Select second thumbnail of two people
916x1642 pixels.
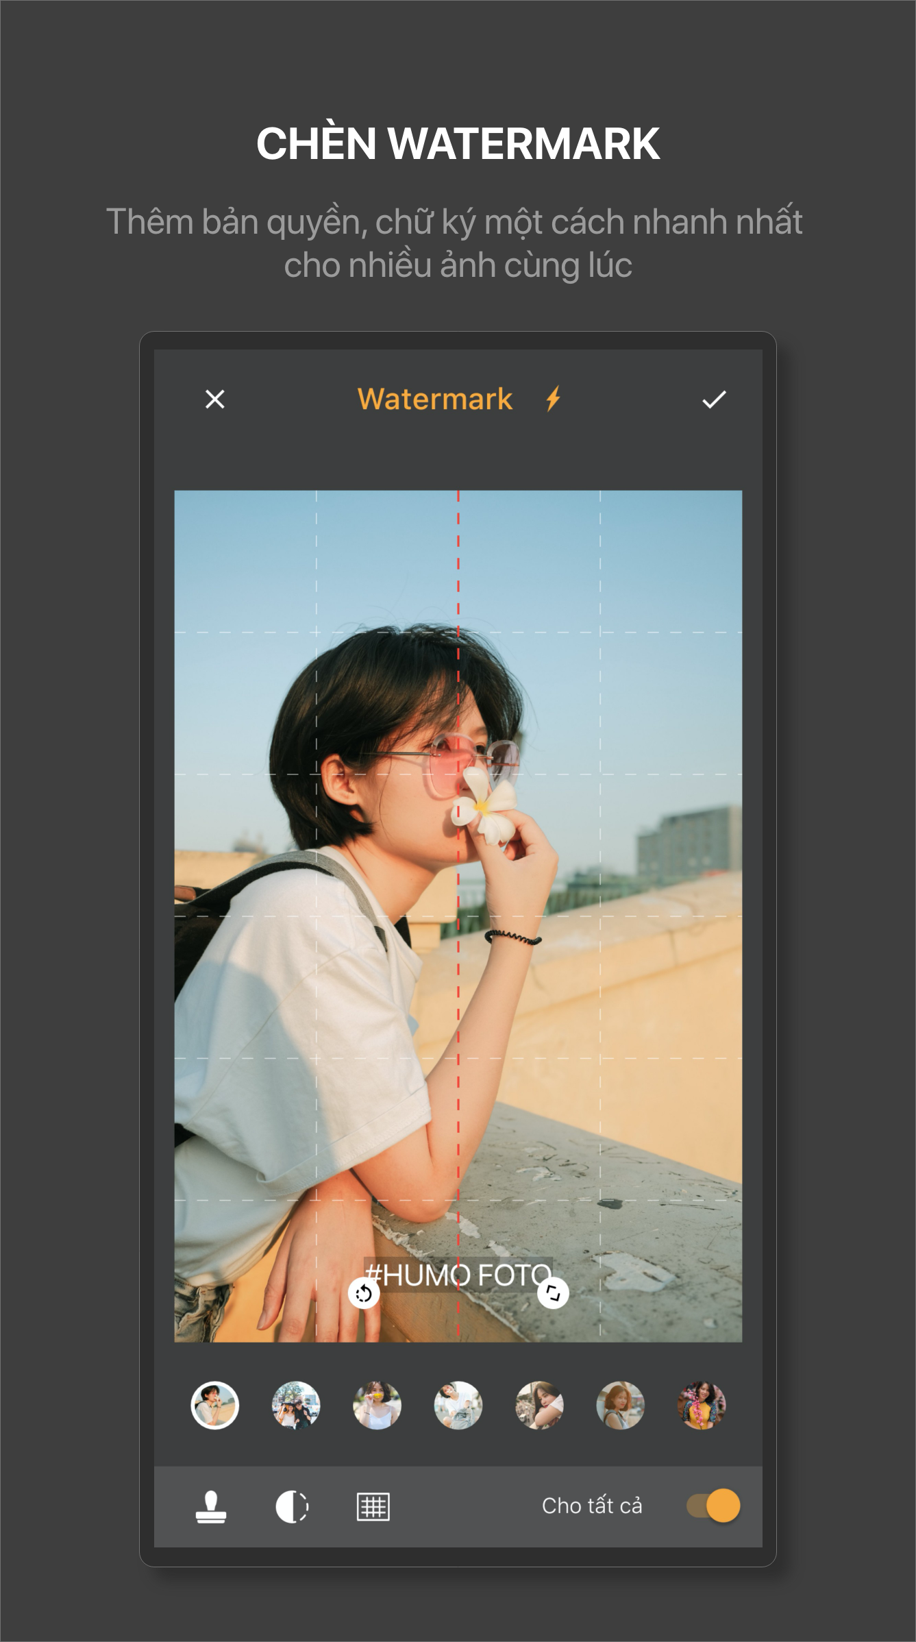(x=296, y=1406)
